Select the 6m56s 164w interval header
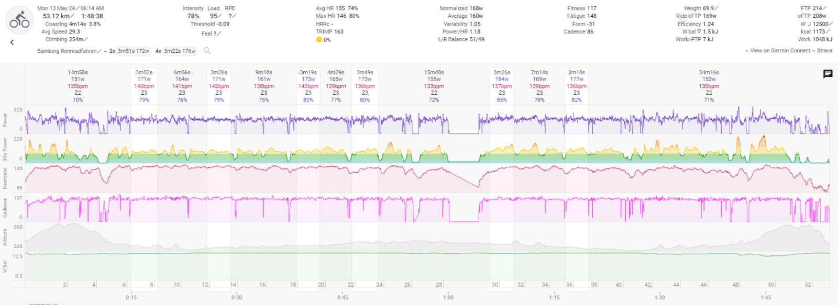838x305 pixels. [182, 86]
